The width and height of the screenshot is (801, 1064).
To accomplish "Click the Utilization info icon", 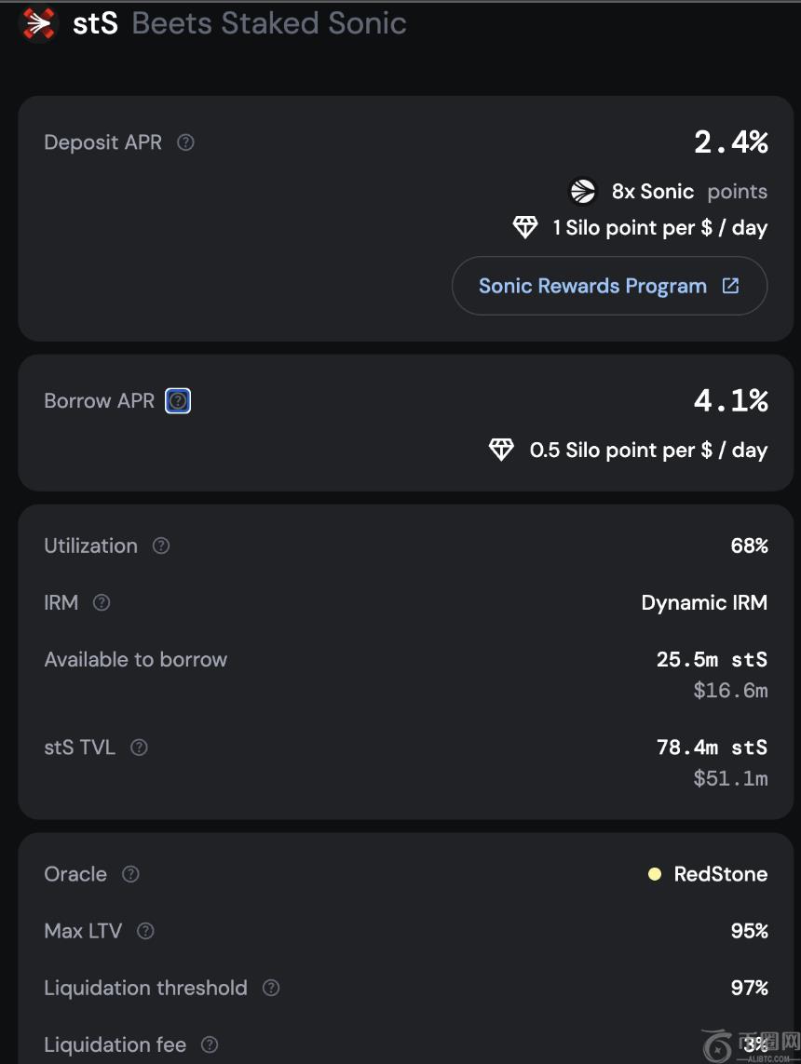I will [161, 545].
